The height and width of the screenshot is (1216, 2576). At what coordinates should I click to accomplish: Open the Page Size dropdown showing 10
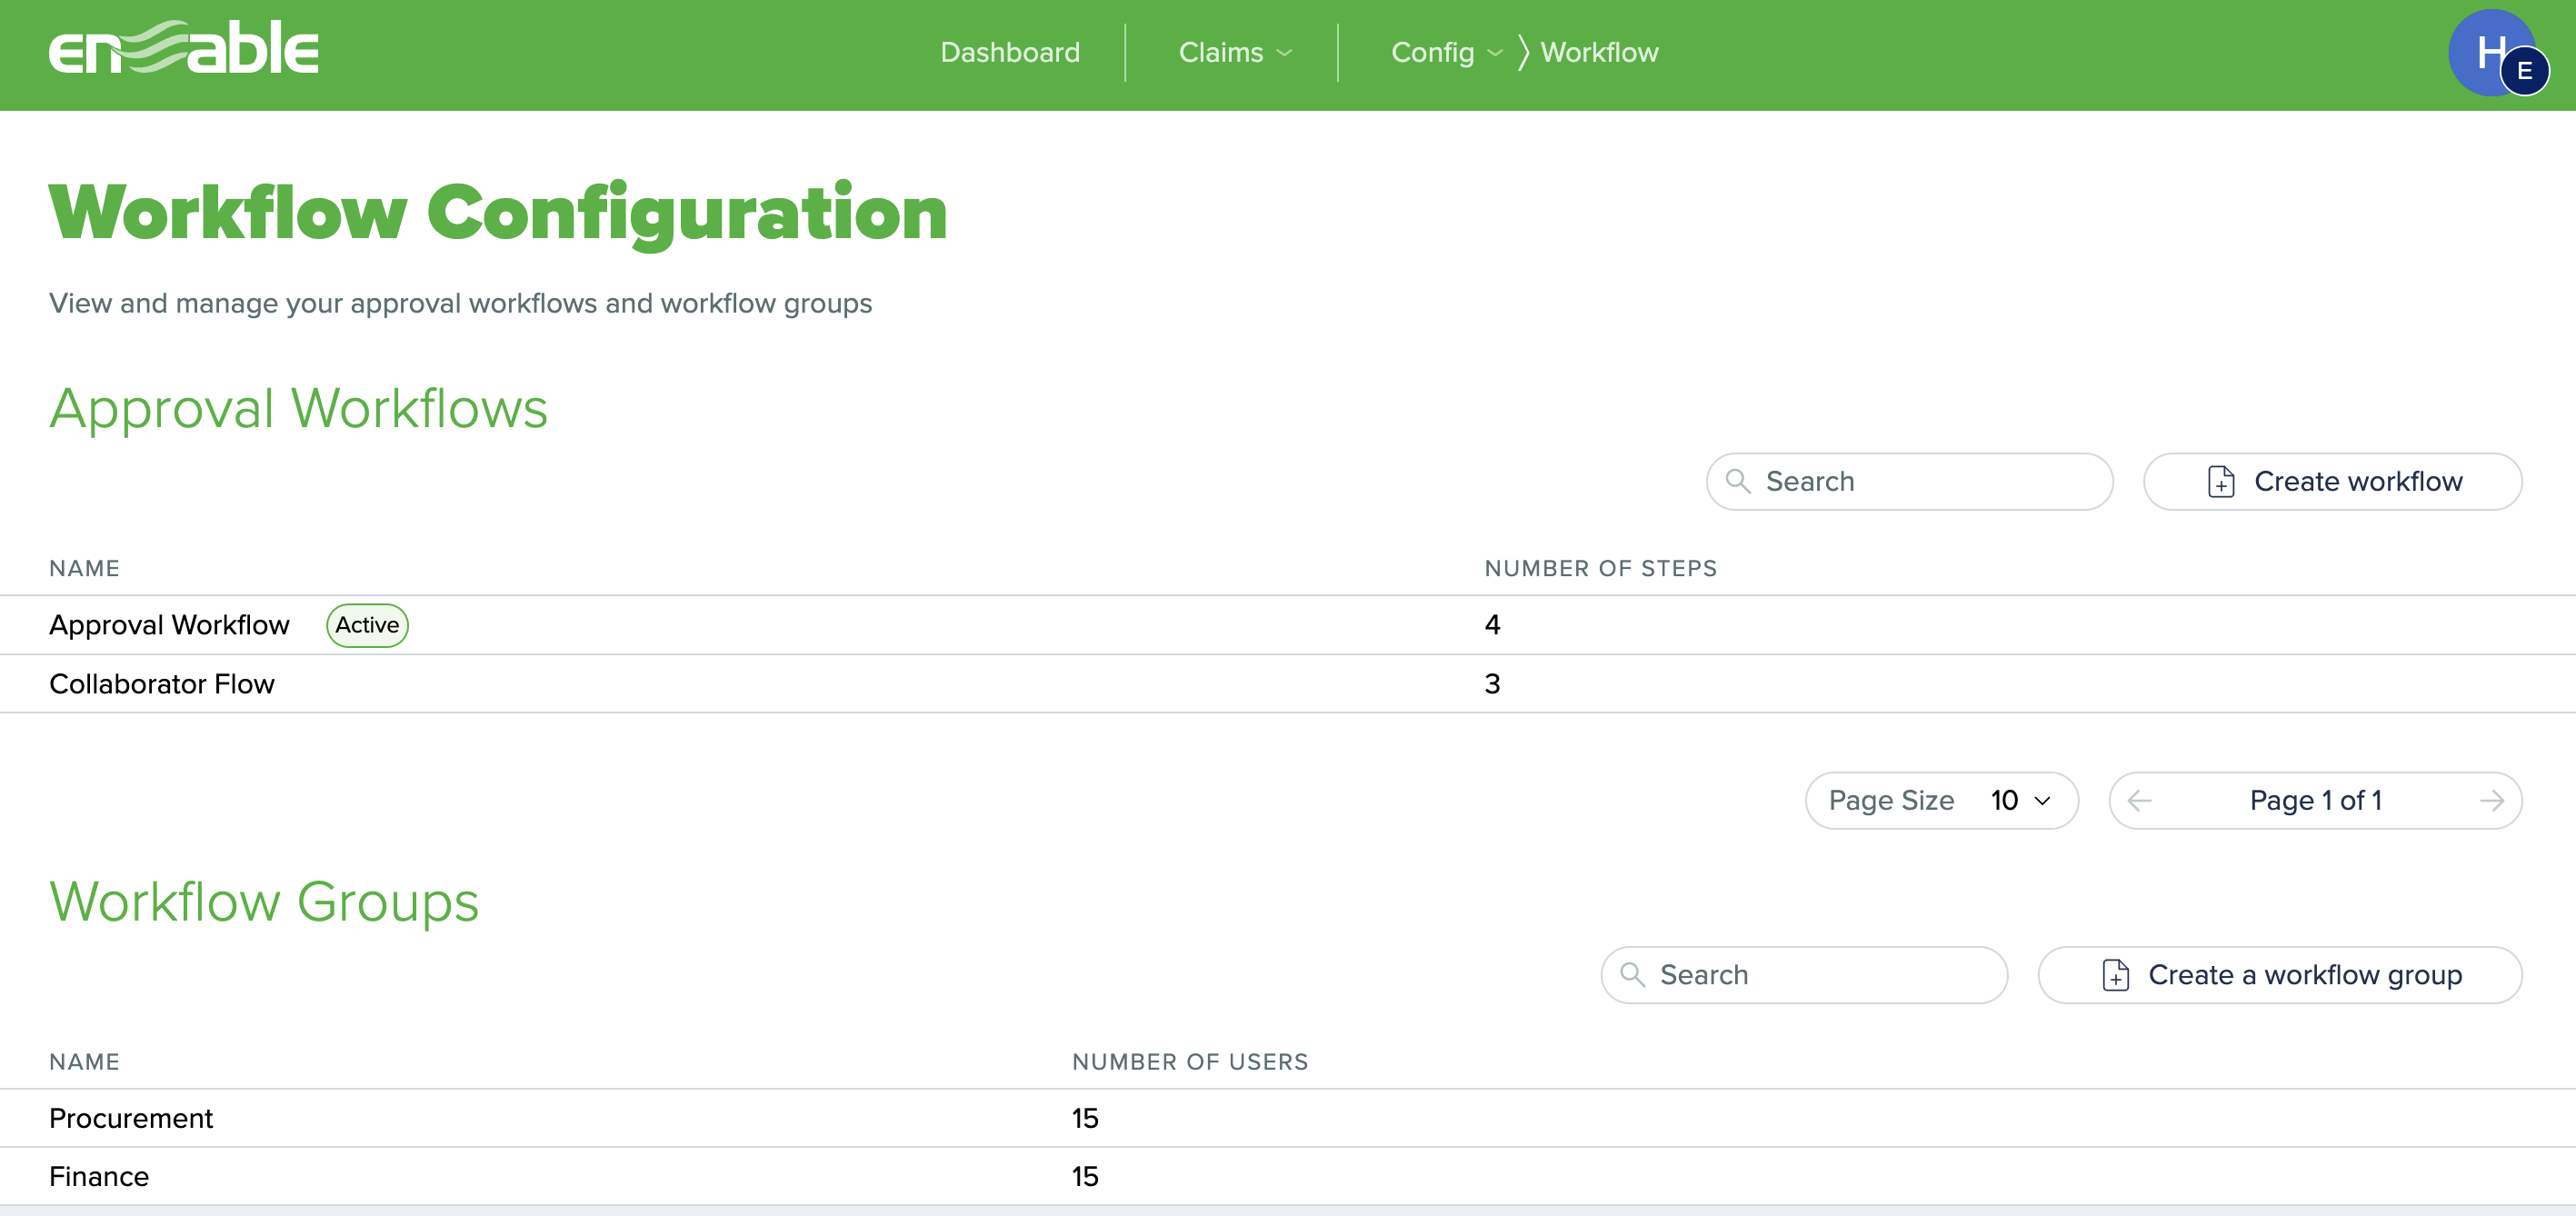coord(2015,800)
